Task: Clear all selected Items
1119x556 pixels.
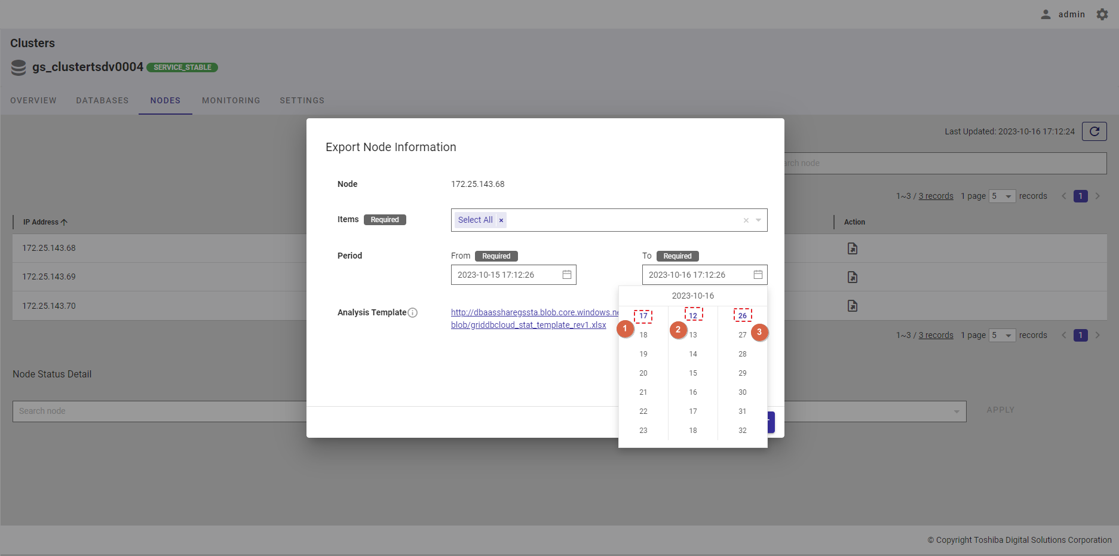Action: [x=746, y=220]
